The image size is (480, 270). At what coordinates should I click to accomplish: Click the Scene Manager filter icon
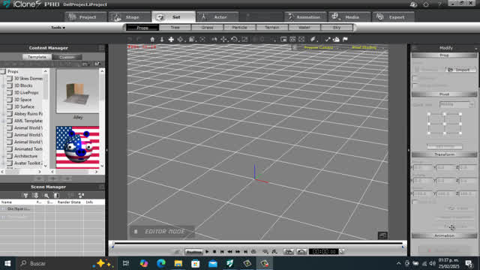[x=25, y=195]
